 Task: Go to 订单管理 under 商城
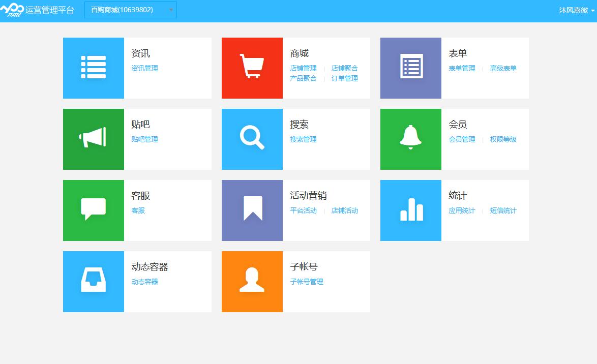(345, 78)
